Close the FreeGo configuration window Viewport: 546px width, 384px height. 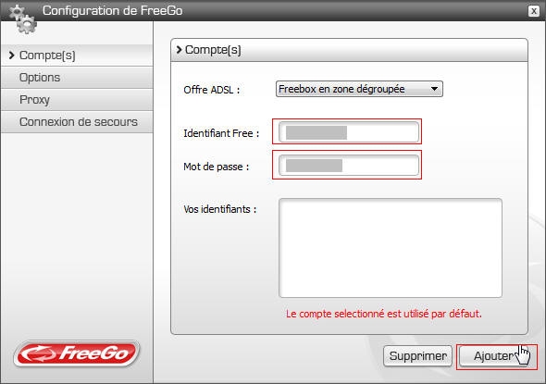(533, 11)
